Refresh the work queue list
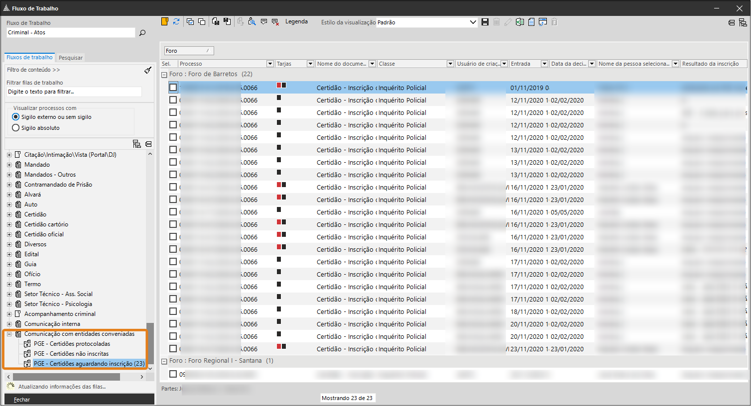The height and width of the screenshot is (406, 751). tap(176, 21)
